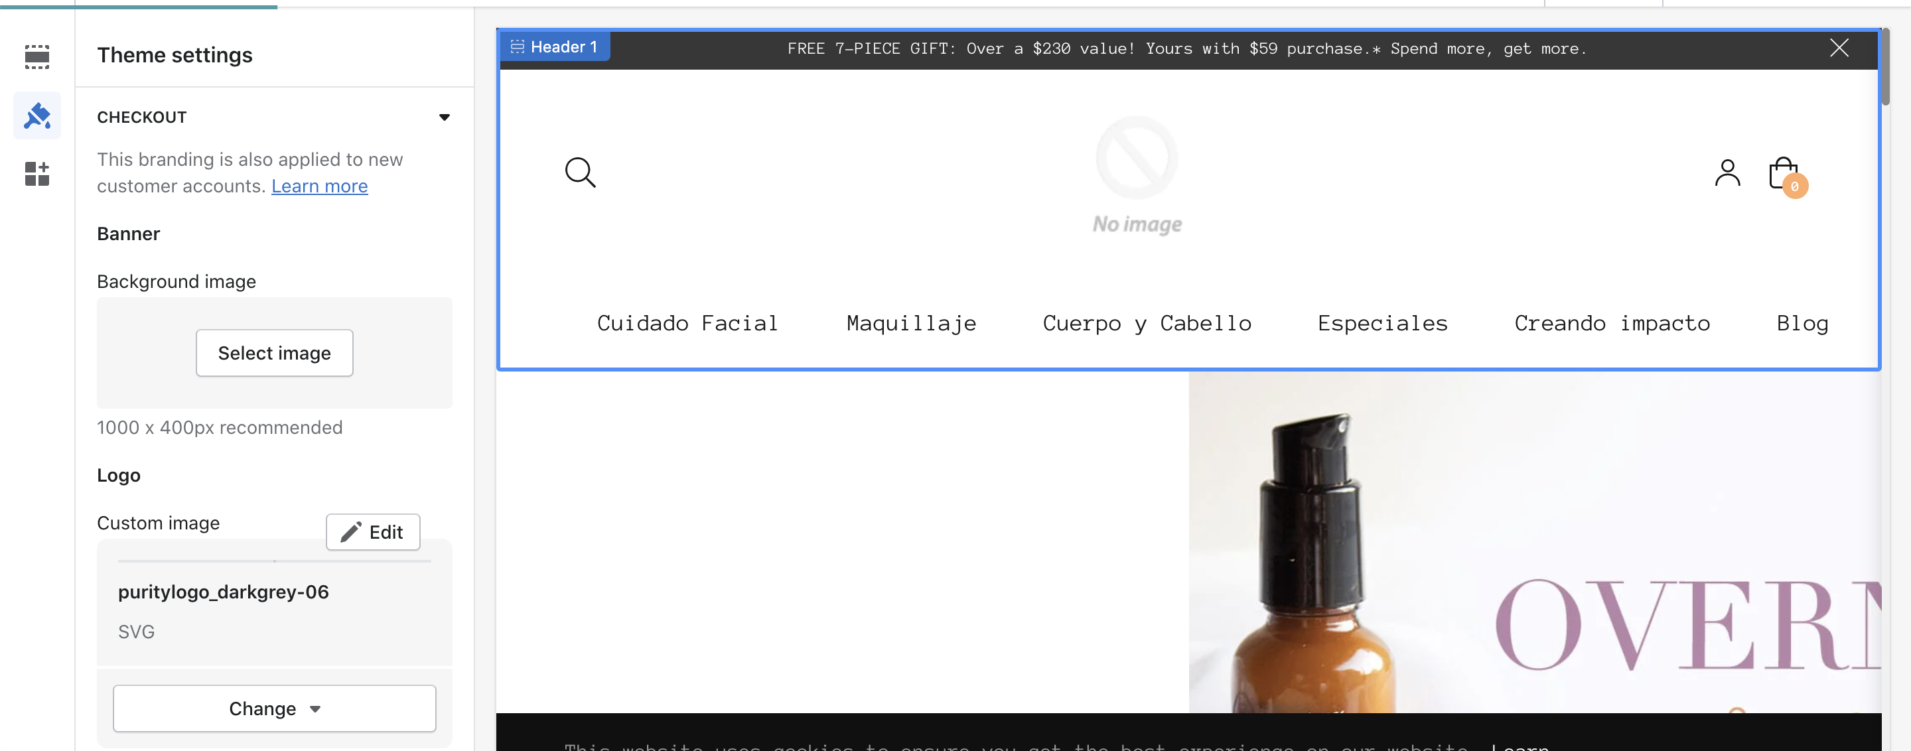Click the serum bottle hero image

tap(1534, 542)
